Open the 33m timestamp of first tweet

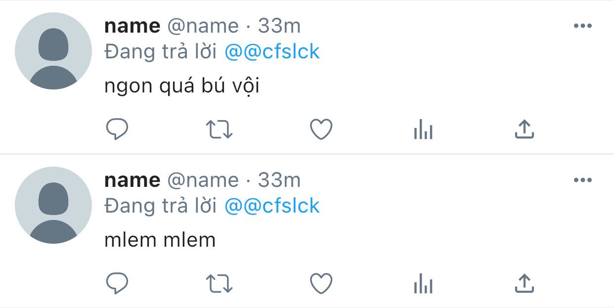[279, 26]
